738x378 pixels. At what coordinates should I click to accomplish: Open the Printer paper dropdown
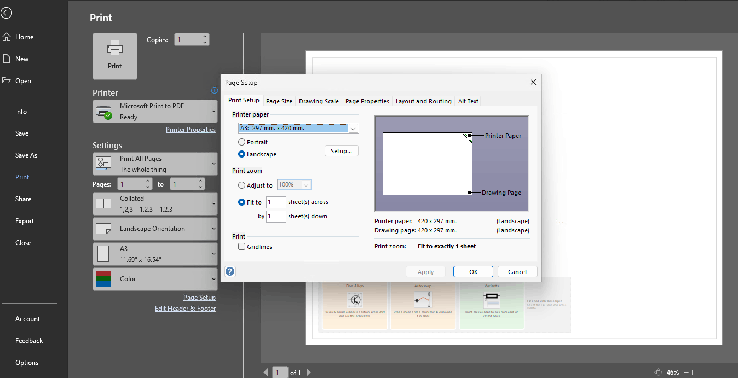354,127
